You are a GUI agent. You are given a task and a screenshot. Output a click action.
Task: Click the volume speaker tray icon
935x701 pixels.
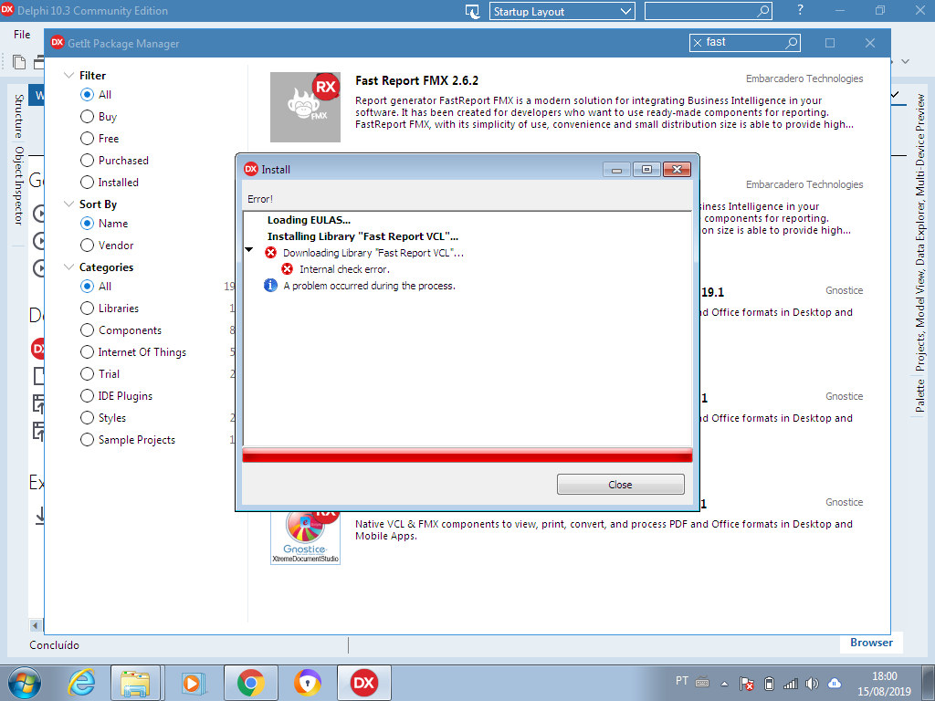[x=812, y=683]
